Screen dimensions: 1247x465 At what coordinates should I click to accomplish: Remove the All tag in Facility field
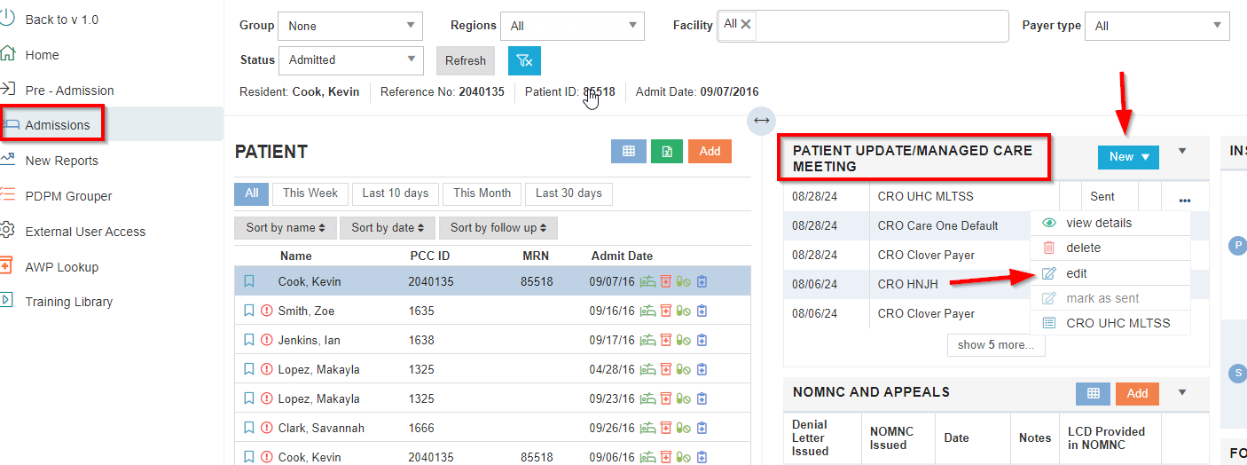[x=746, y=24]
